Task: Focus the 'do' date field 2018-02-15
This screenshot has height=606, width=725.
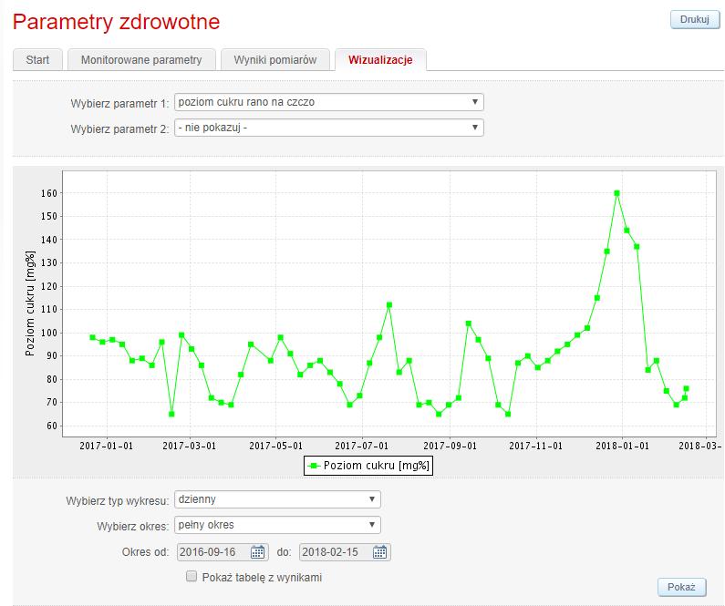Action: point(345,552)
